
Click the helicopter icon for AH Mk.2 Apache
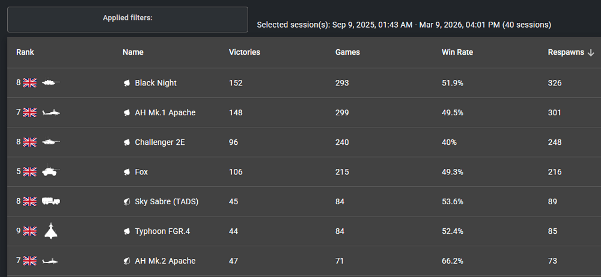pos(51,261)
